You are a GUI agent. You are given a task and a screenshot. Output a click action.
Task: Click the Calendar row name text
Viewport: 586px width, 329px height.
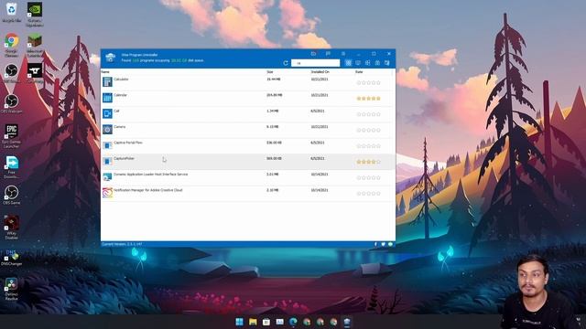pyautogui.click(x=120, y=95)
